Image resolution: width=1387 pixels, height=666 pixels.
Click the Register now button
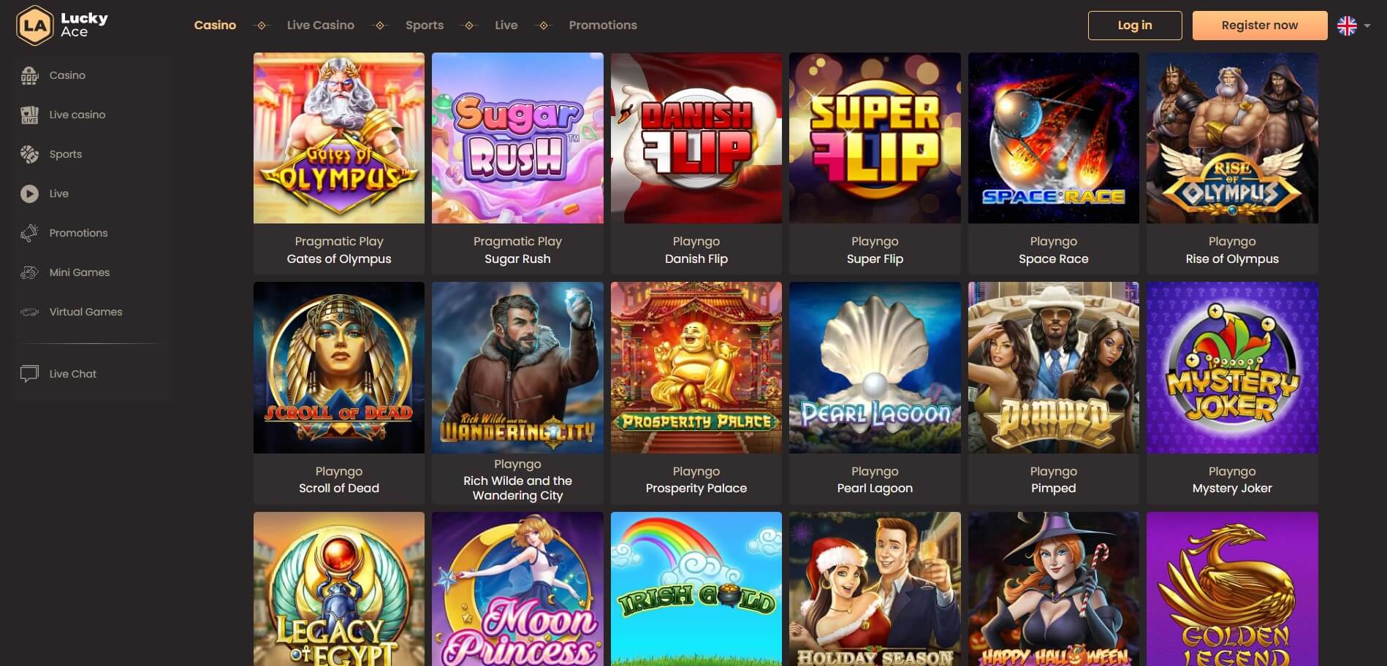1260,26
